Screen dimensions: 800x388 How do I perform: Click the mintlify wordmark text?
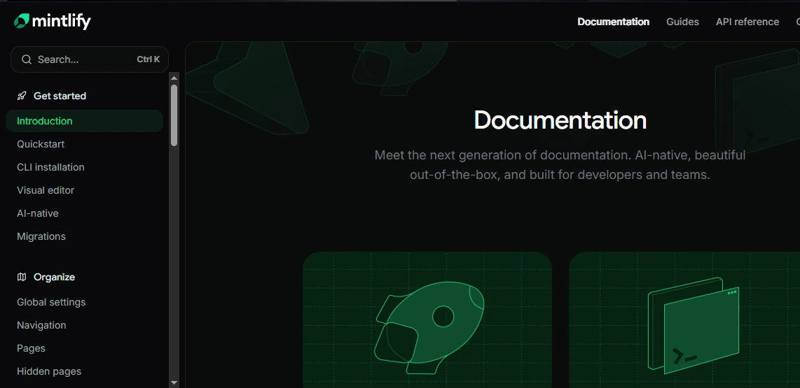pos(61,22)
